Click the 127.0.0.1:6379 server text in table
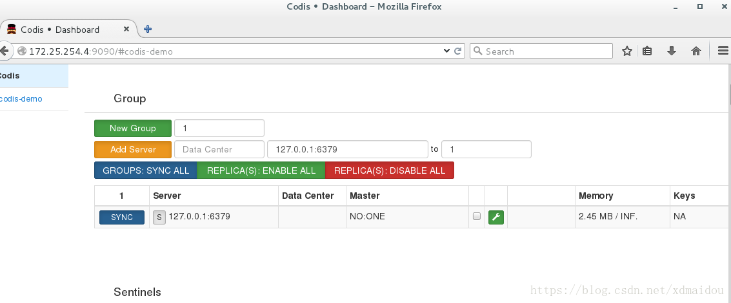 (x=199, y=217)
